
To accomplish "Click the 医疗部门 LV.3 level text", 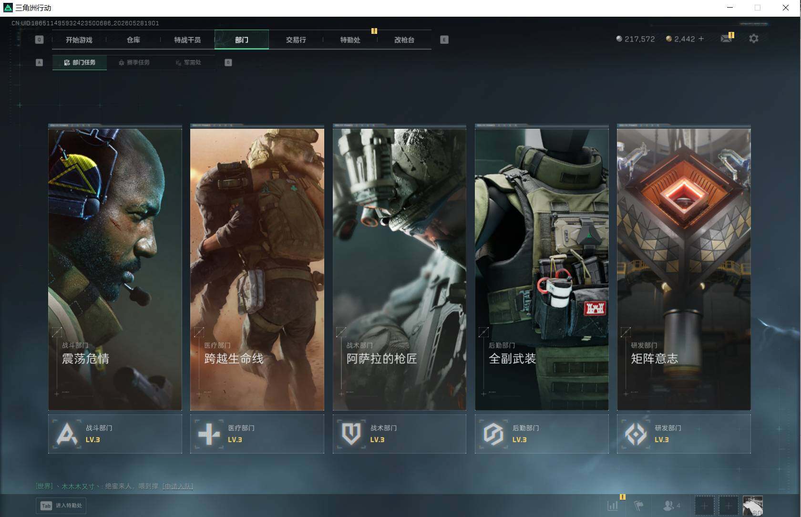I will [x=235, y=440].
